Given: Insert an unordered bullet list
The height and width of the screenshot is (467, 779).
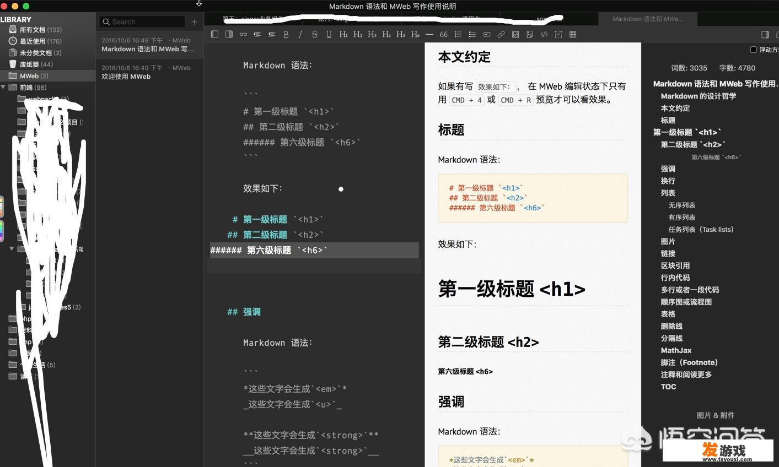Looking at the screenshot, I should coord(472,34).
